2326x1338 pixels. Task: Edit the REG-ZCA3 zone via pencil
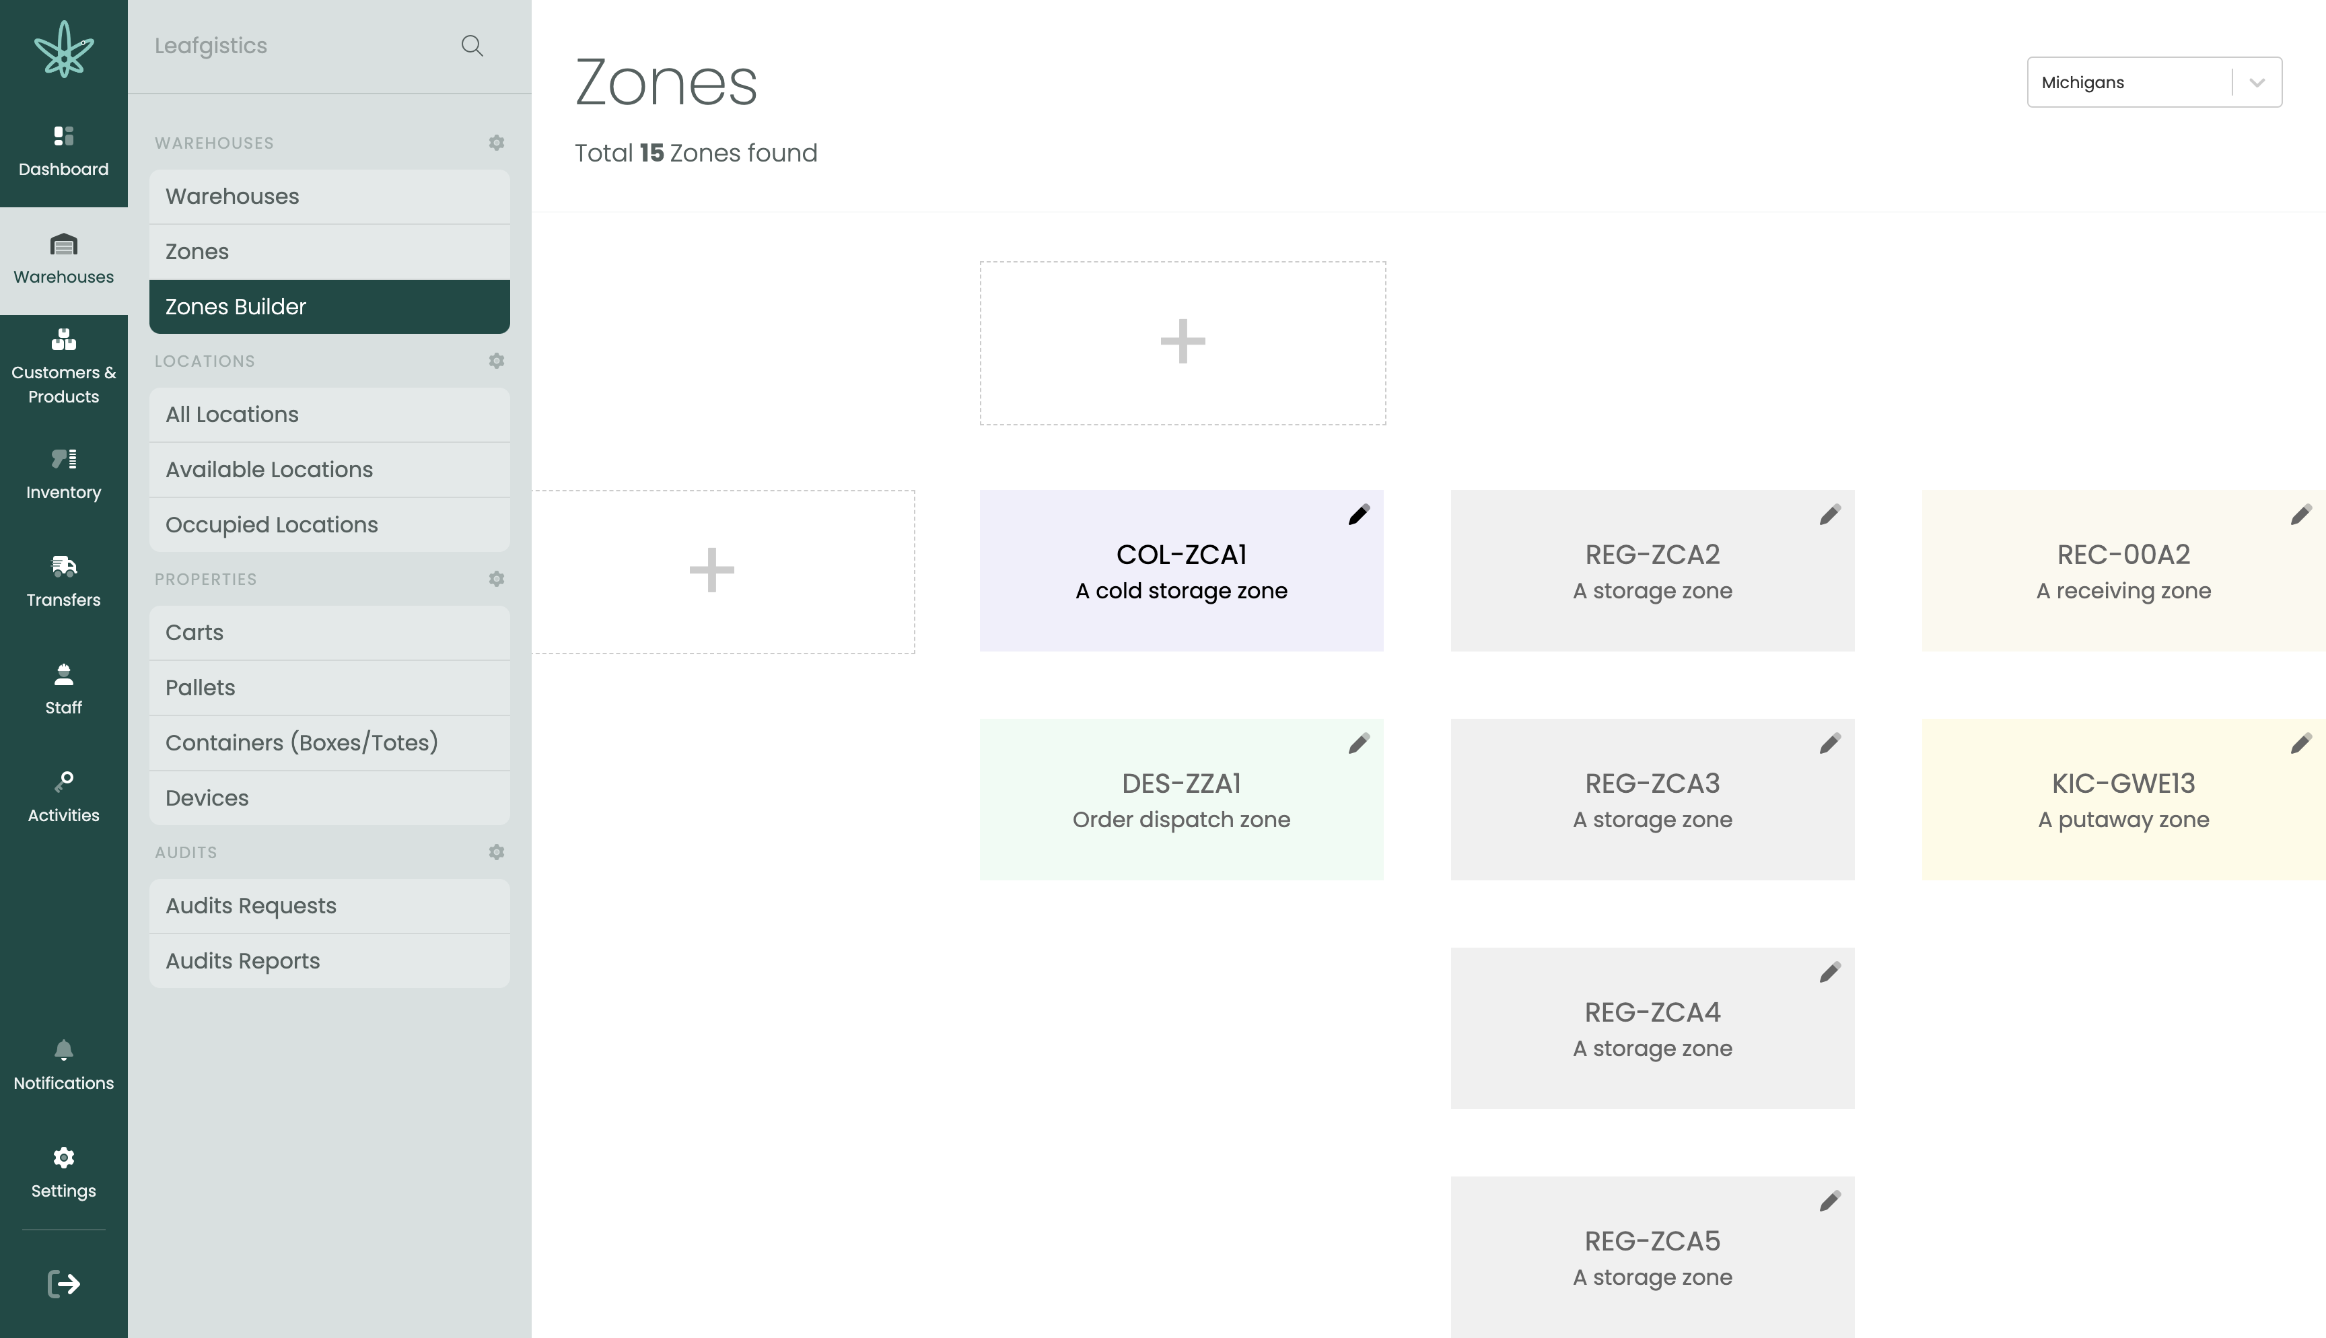pos(1830,744)
